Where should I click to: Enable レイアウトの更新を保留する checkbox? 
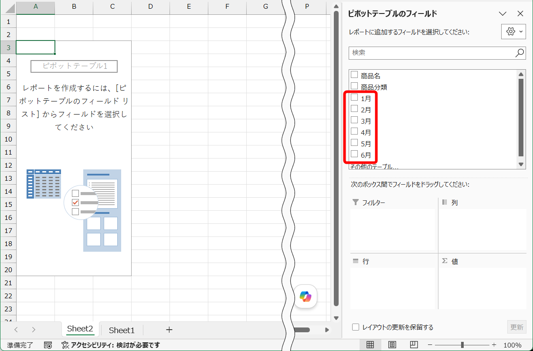[356, 327]
